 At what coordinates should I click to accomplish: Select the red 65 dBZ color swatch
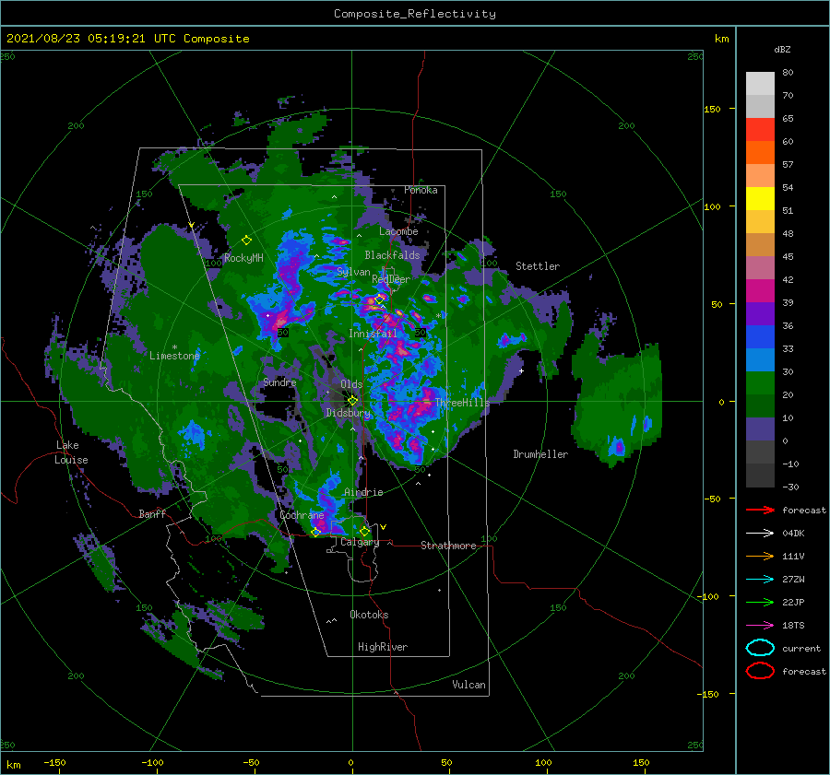760,130
